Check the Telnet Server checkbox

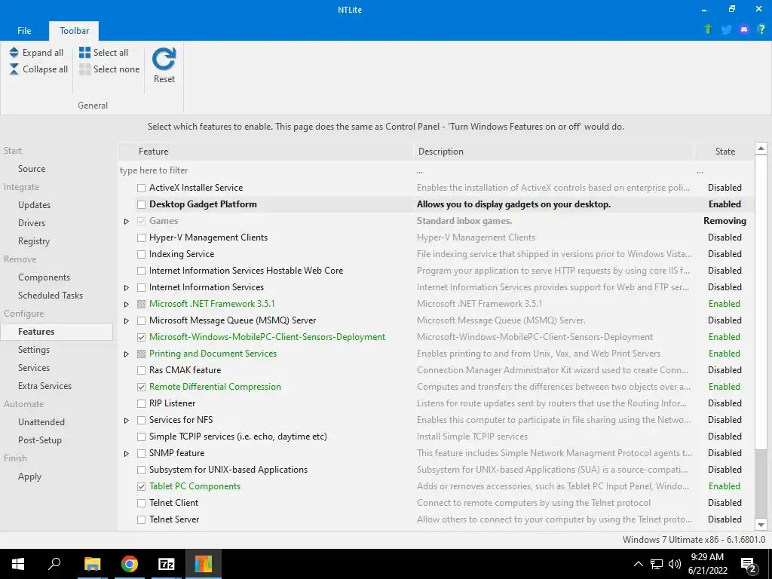[x=141, y=519]
